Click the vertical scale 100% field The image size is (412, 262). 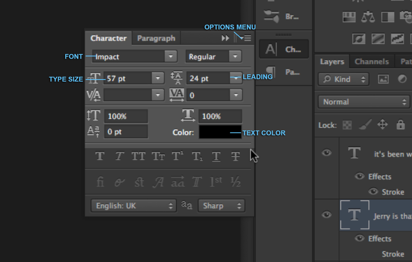(126, 116)
